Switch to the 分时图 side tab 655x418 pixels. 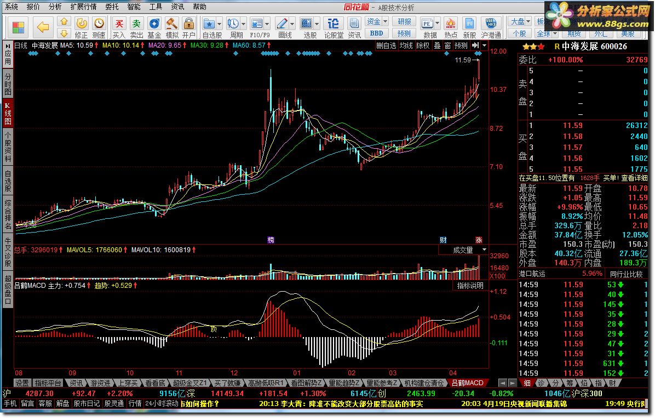(x=8, y=83)
